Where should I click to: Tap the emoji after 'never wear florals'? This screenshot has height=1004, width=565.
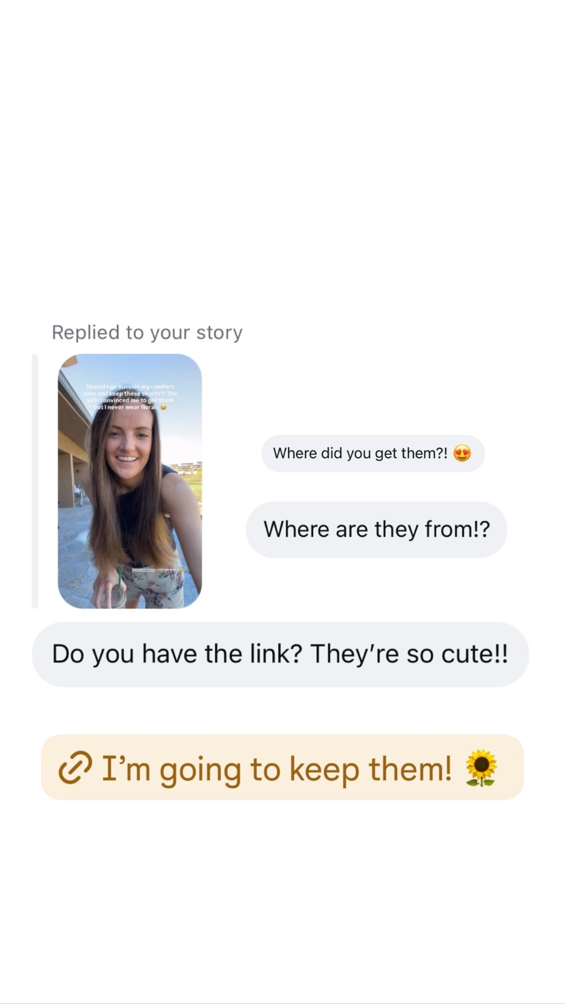click(x=164, y=407)
